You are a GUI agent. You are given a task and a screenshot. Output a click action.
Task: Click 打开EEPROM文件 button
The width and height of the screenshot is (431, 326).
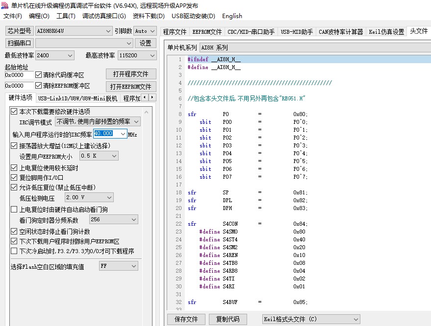pos(131,87)
